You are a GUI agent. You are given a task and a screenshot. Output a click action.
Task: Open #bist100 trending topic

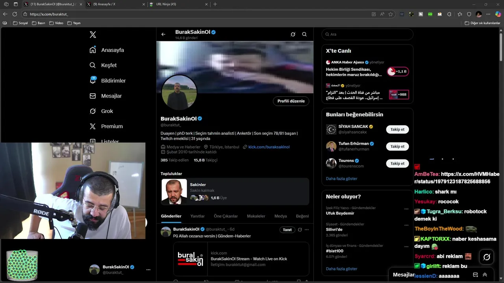pos(335,251)
